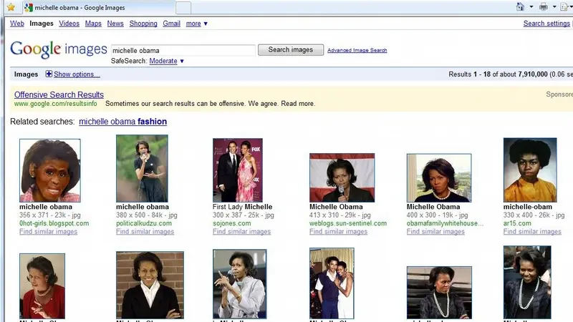Open Shopping from top navigation
This screenshot has width=573, height=322.
(x=143, y=24)
